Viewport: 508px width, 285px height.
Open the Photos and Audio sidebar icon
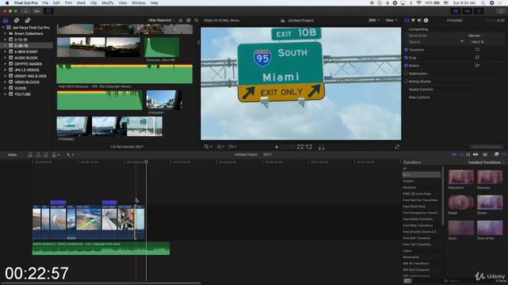pos(17,21)
